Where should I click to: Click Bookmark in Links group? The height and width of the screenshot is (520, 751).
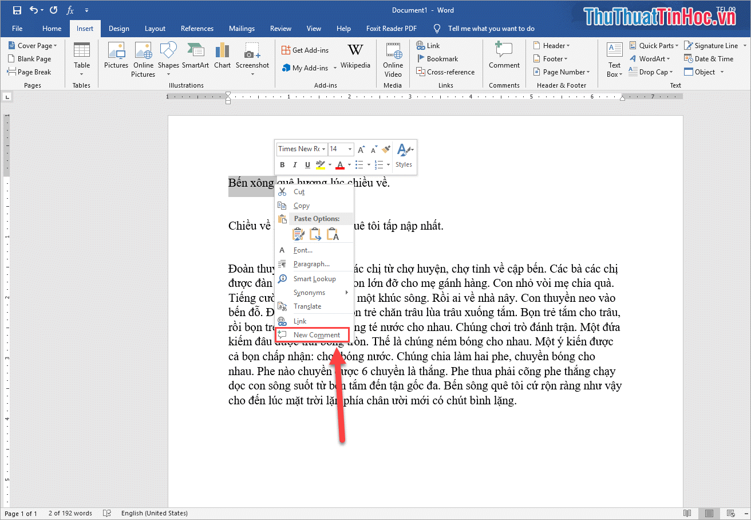pos(437,59)
